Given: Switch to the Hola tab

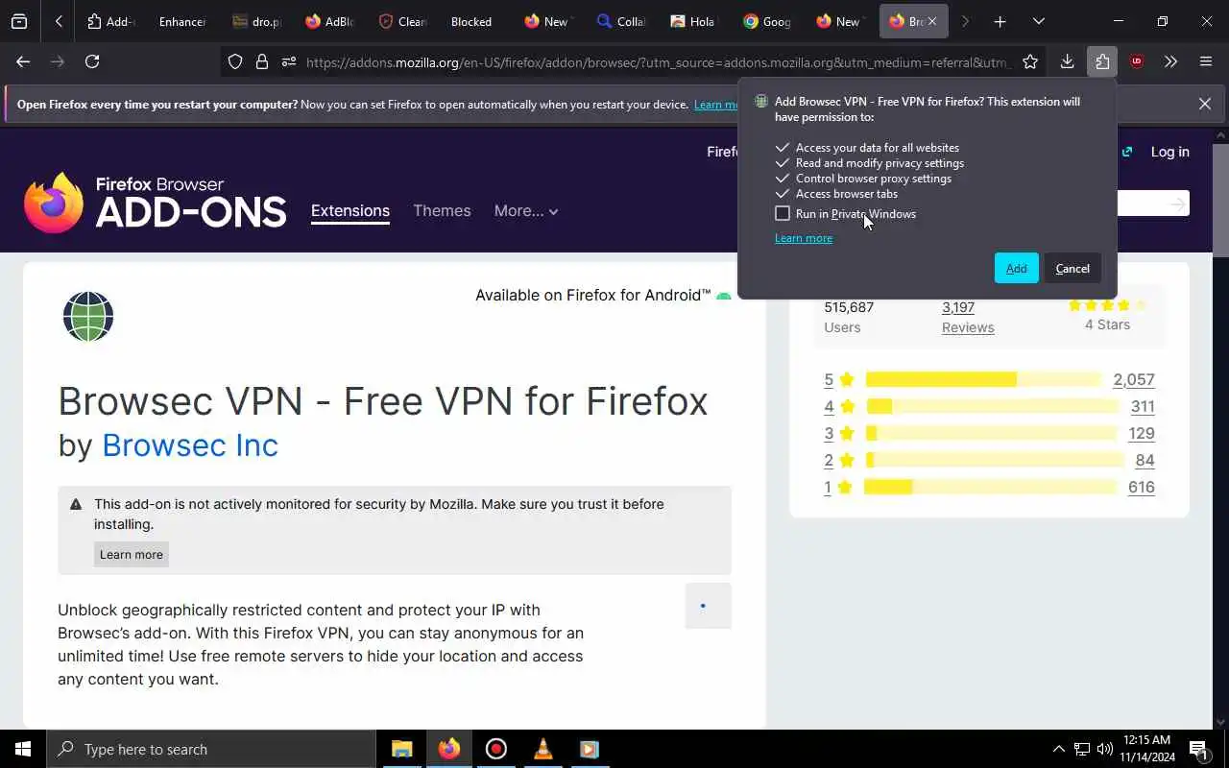Looking at the screenshot, I should point(694,21).
